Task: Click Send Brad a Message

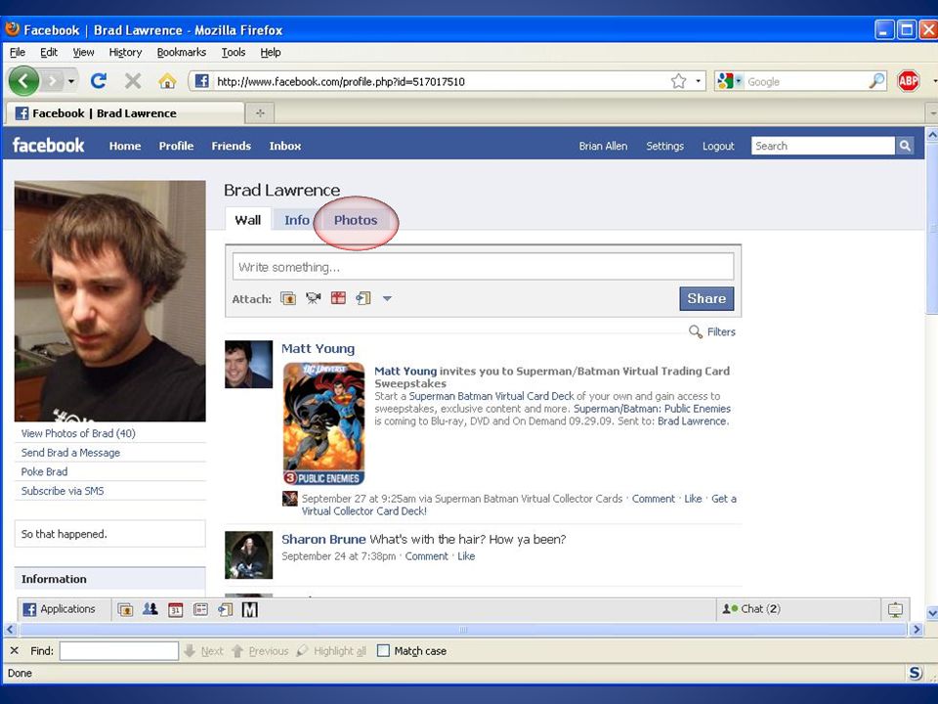Action: point(70,453)
